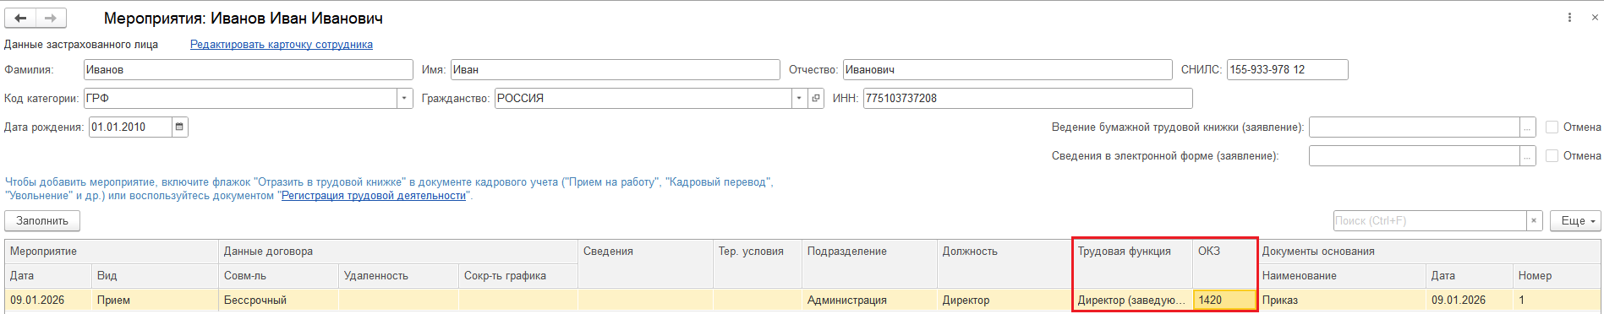
Task: Select the ОКЗ cell with 1420
Action: coord(1224,300)
